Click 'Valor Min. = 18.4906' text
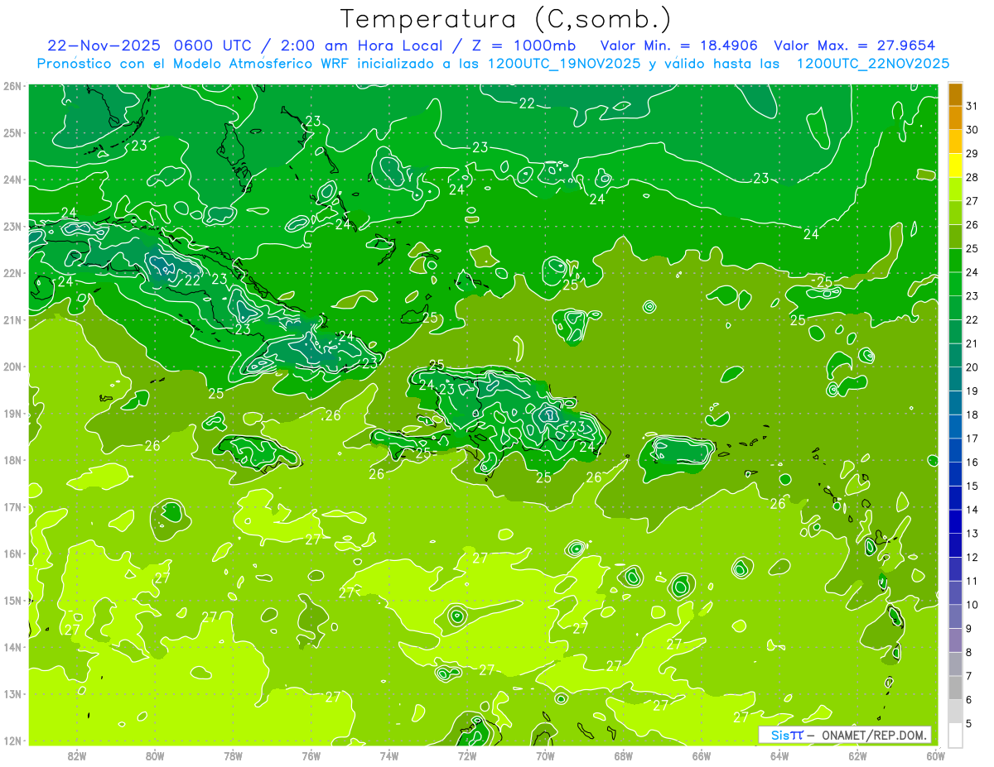This screenshot has width=994, height=767. (678, 46)
